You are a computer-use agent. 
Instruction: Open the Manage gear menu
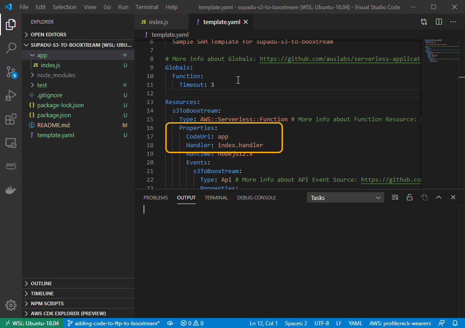click(x=11, y=305)
